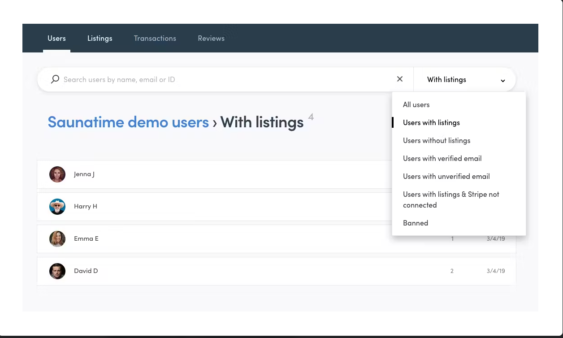Click the Saunatime demo users breadcrumb link
Screen dimensions: 563x338
coord(128,122)
